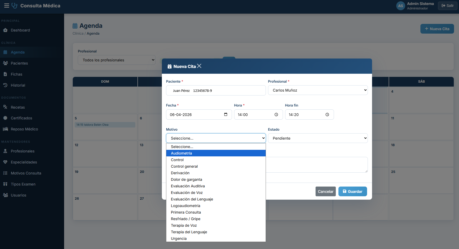Open the 14:15 Isidora Belén Olea appointment
Image resolution: width=459 pixels, height=249 pixels.
point(105,125)
